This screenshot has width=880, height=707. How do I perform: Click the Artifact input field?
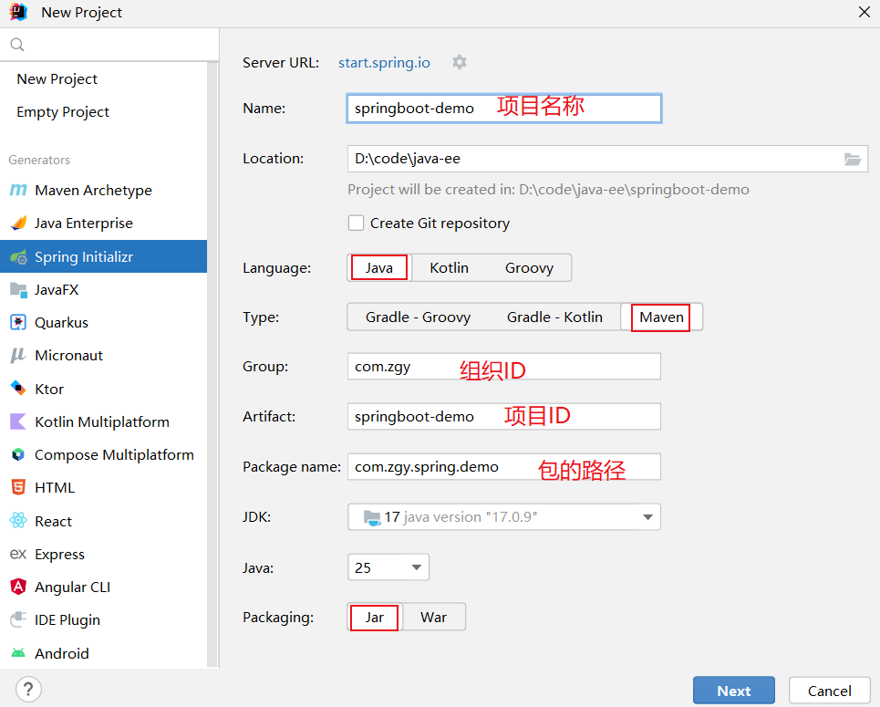pyautogui.click(x=504, y=417)
